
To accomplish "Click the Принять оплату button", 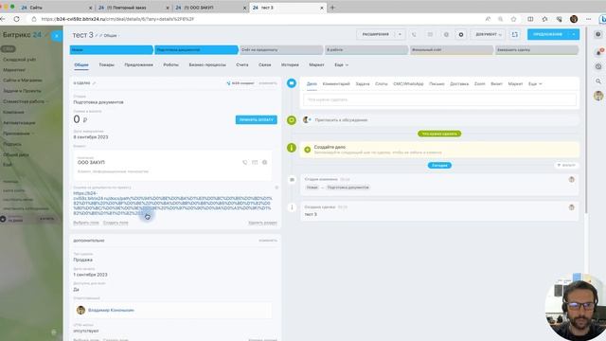I will coord(257,120).
